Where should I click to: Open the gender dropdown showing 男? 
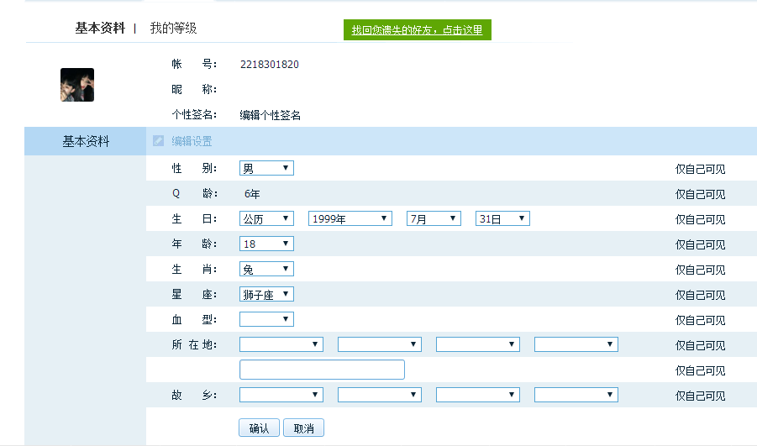[x=266, y=169]
